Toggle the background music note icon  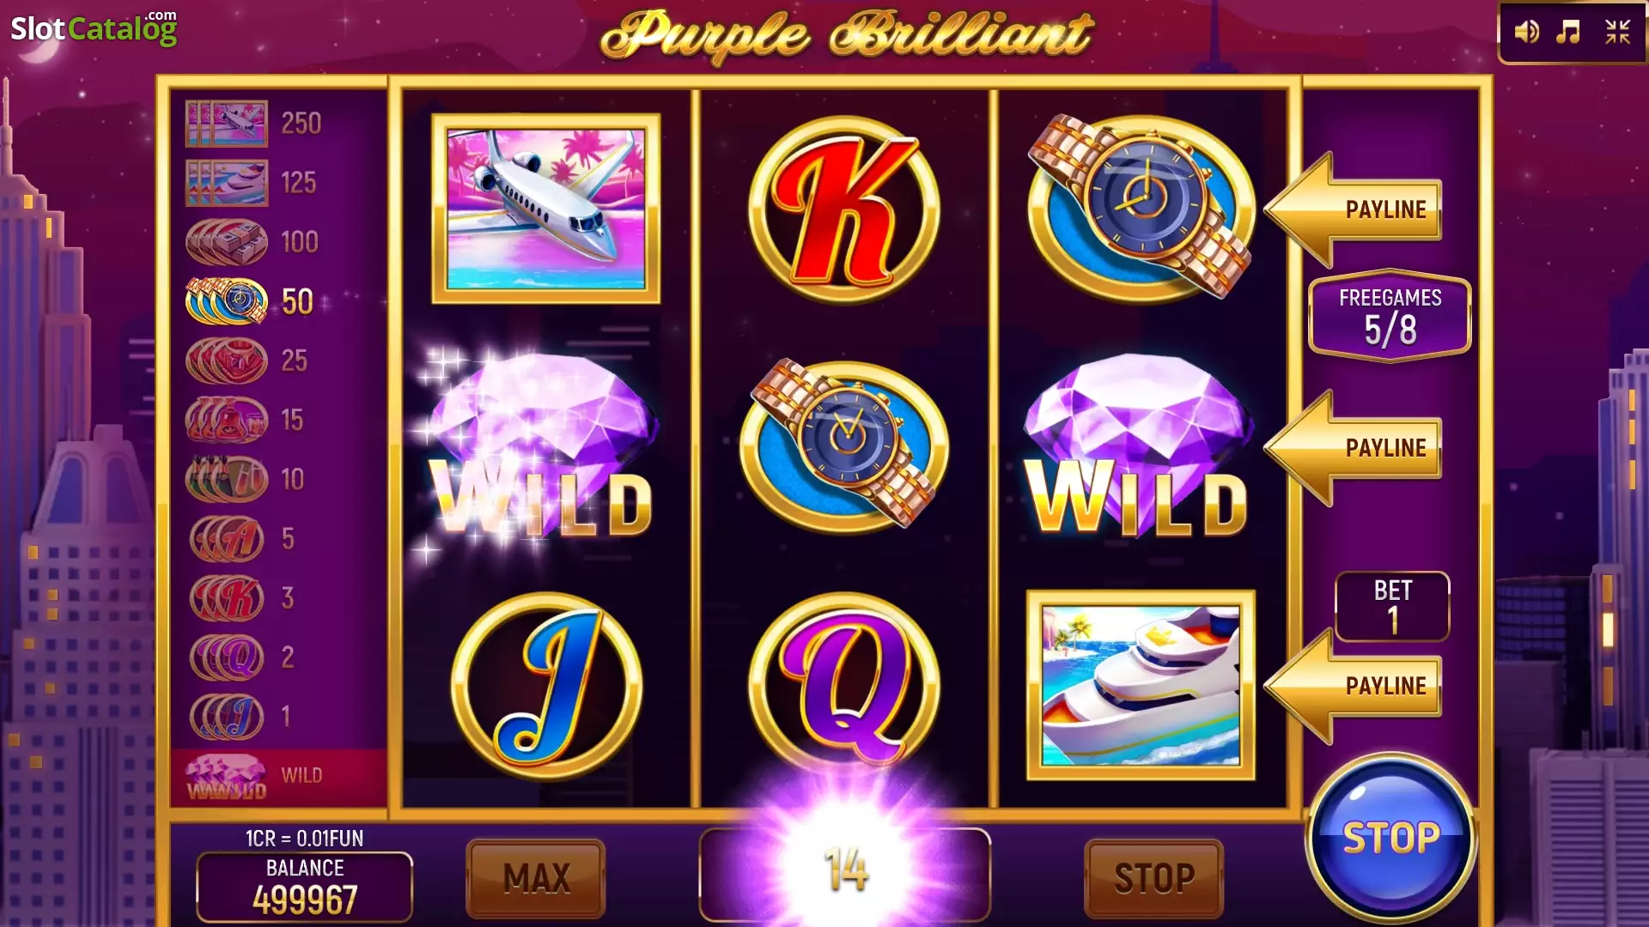click(1568, 33)
